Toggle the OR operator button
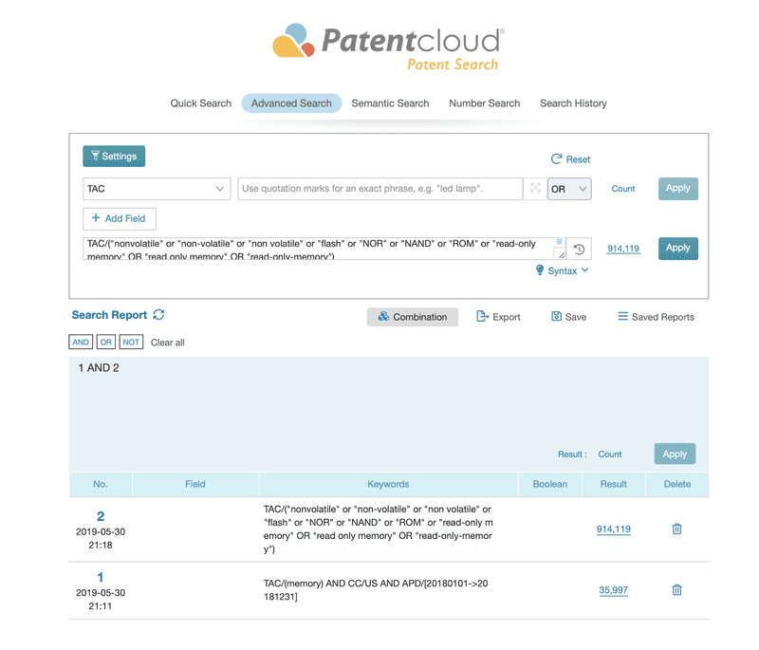Viewport: 759px width, 650px height. click(106, 343)
